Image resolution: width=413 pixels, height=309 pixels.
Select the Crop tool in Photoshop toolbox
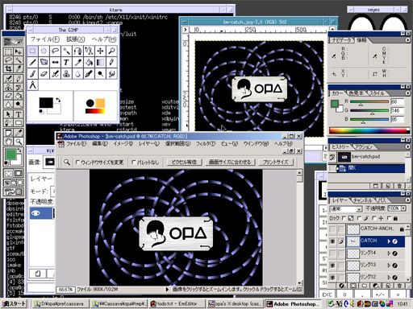(x=8, y=69)
